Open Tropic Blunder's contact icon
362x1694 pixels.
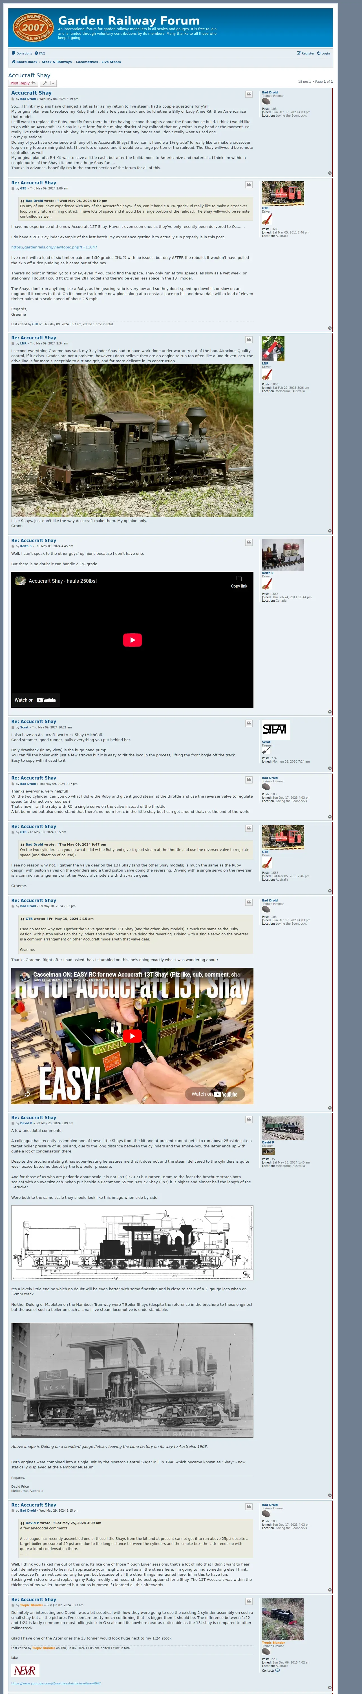tap(277, 1670)
